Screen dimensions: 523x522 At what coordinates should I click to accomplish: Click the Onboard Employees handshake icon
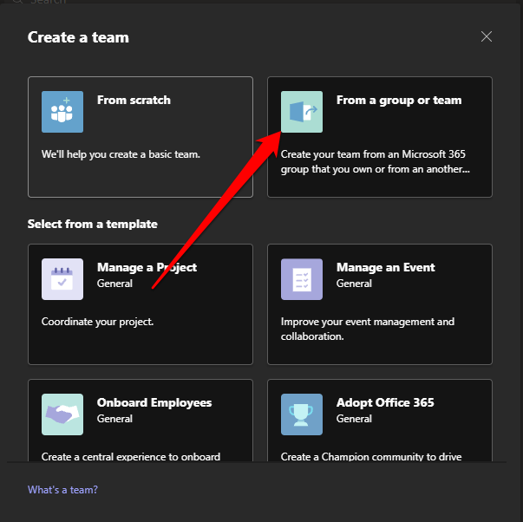point(62,414)
